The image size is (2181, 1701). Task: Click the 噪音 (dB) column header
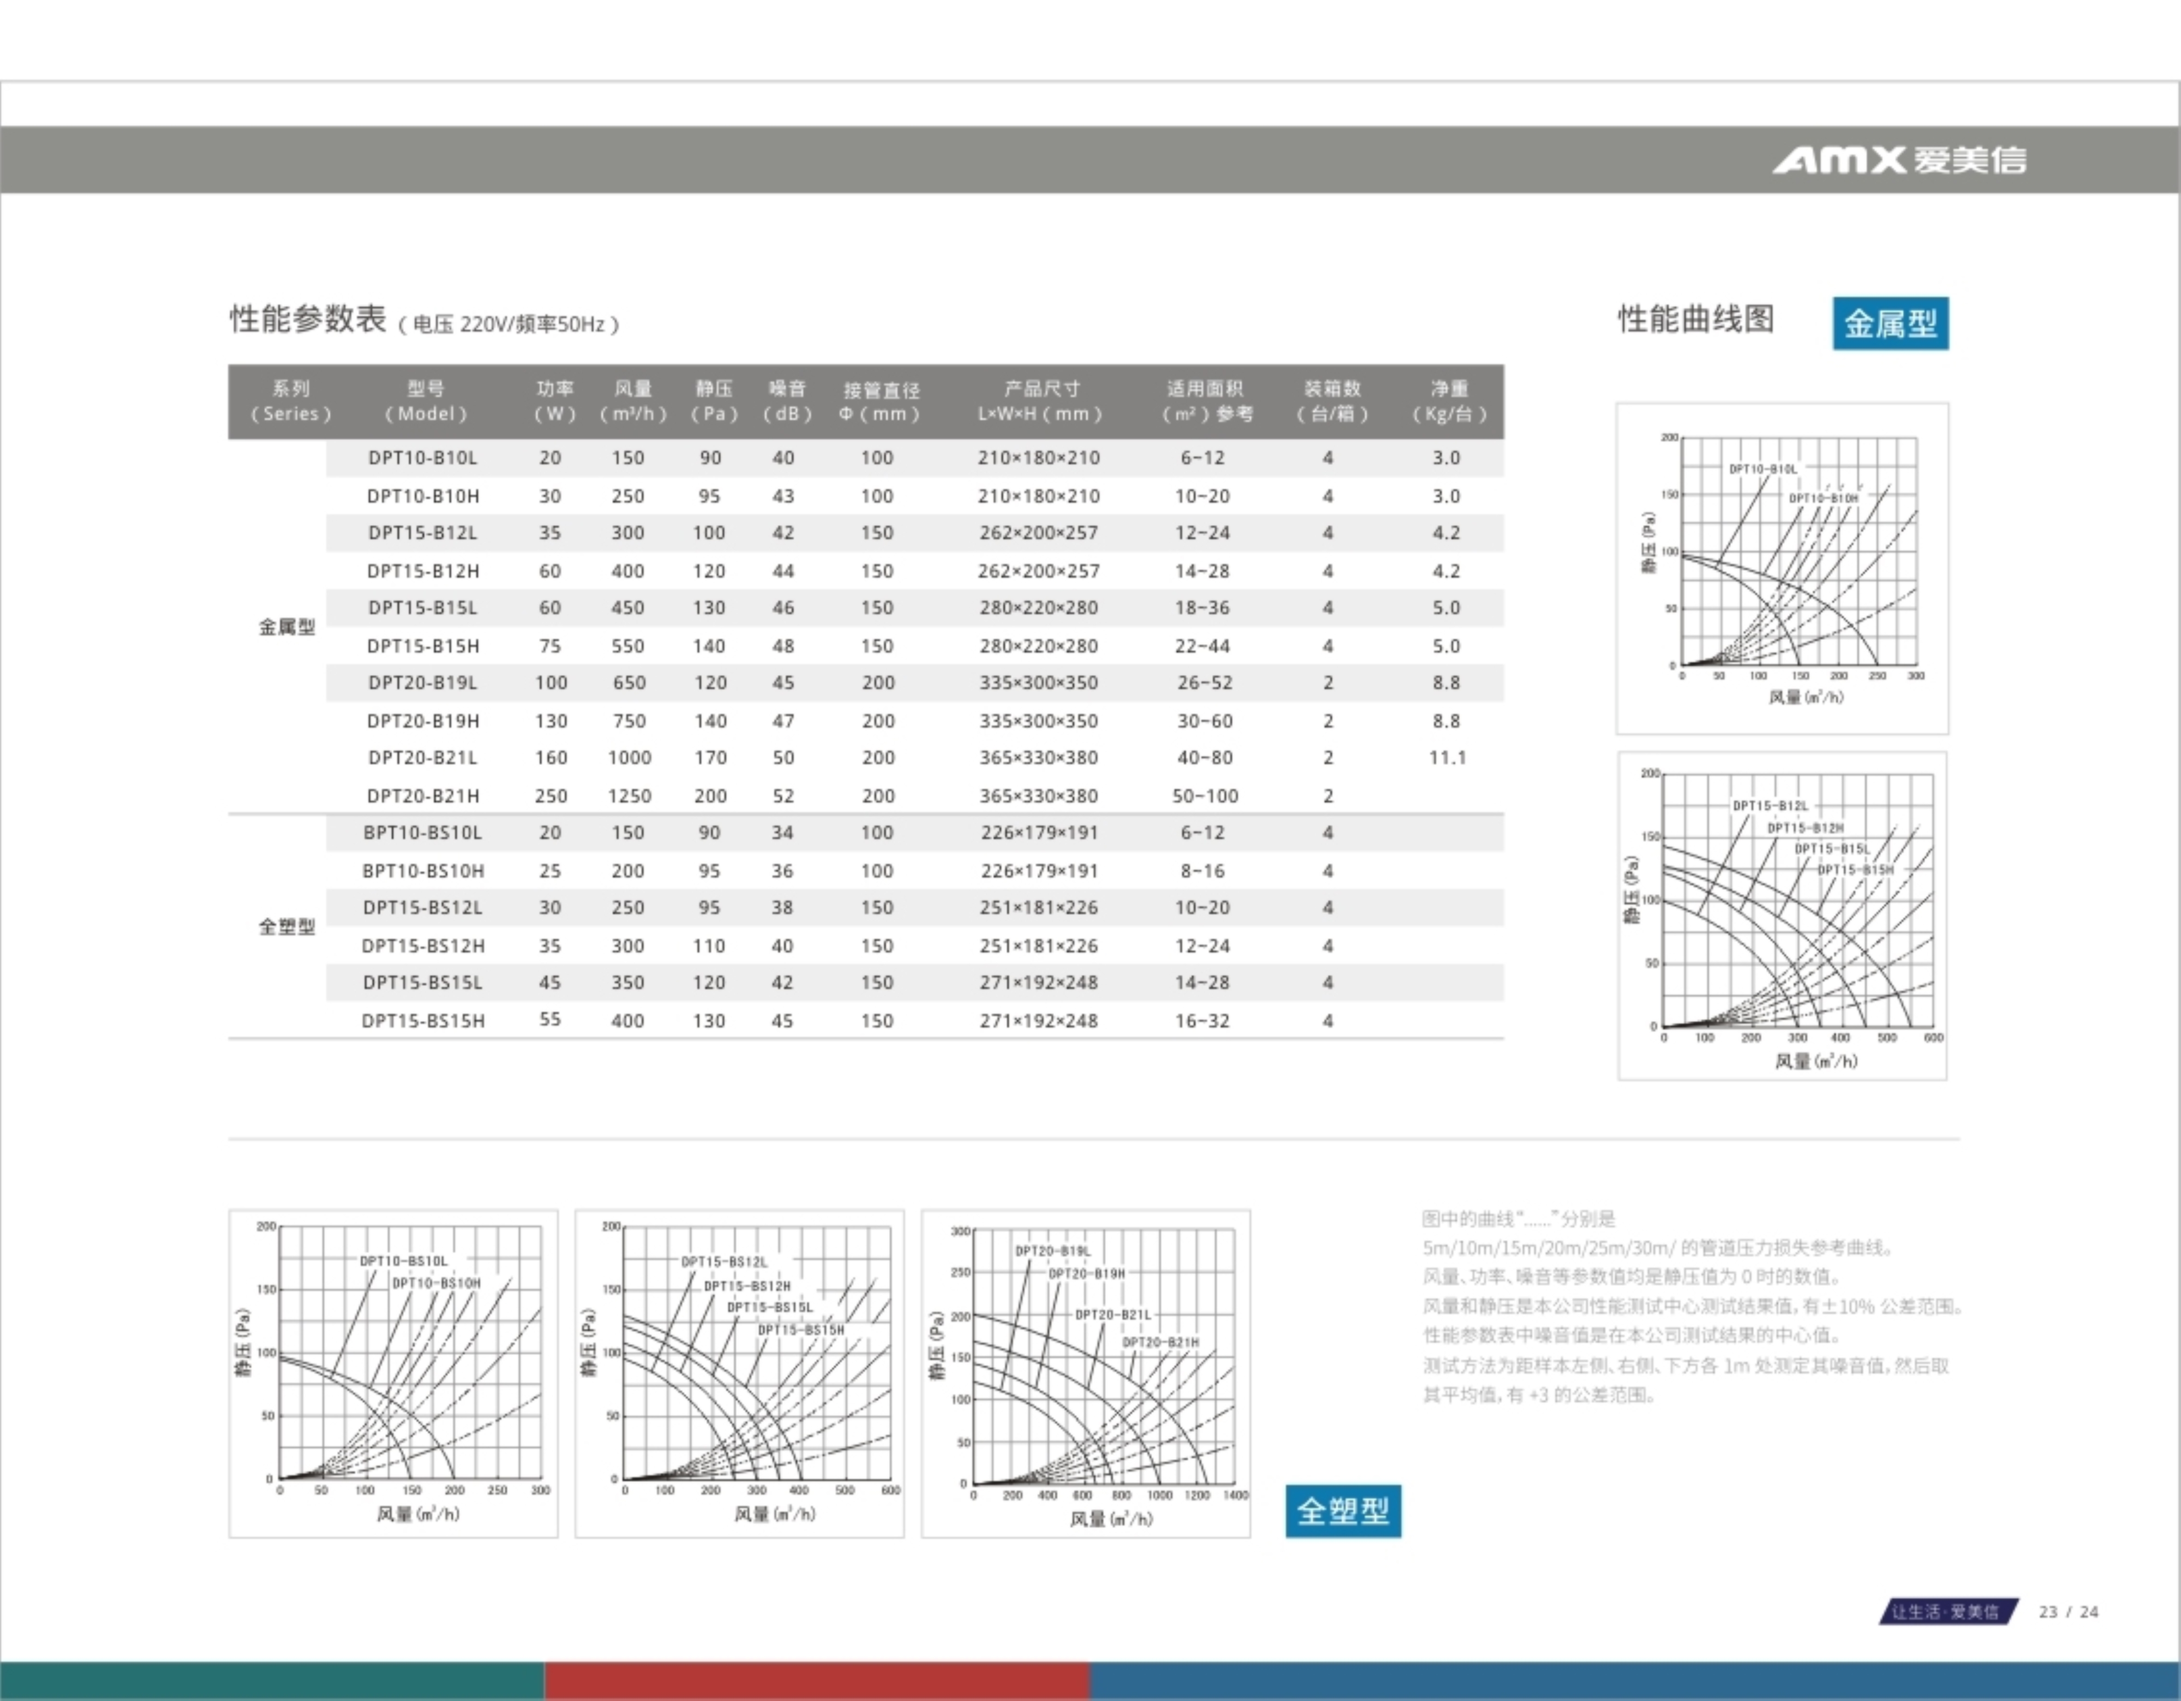(787, 401)
